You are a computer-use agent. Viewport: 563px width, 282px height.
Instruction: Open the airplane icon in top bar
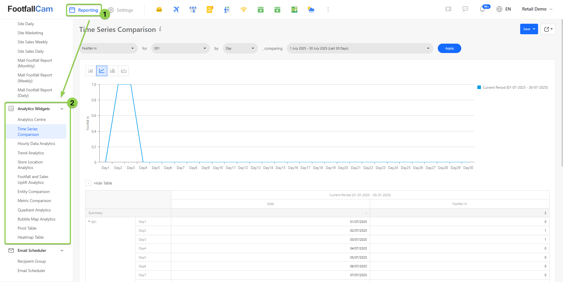click(x=176, y=10)
